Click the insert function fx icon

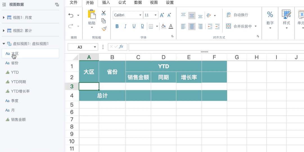tap(121, 47)
